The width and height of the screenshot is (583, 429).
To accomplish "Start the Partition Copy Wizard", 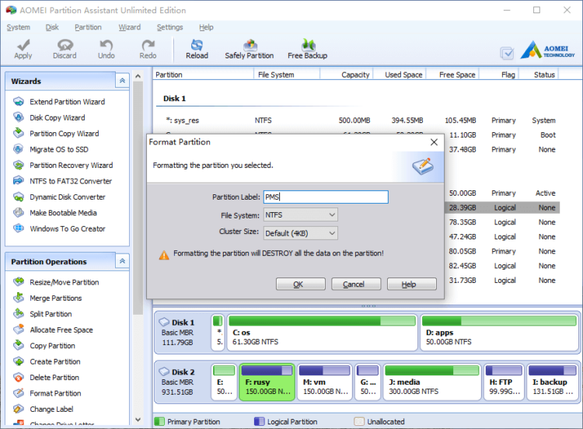I will [x=65, y=134].
